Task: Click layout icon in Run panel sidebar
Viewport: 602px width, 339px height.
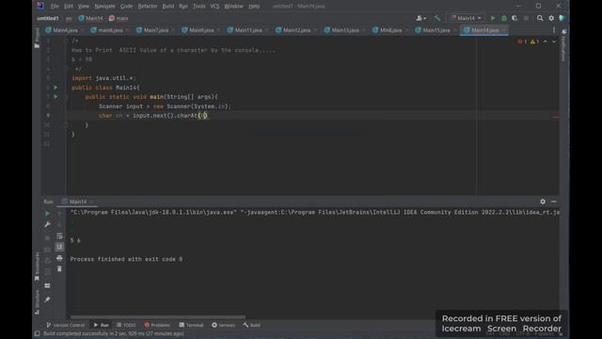Action: point(48,285)
